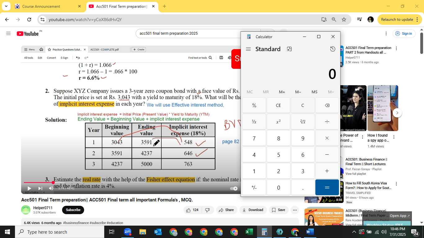Click the M+ memory add button
This screenshot has height=238, width=424.
pos(282,92)
